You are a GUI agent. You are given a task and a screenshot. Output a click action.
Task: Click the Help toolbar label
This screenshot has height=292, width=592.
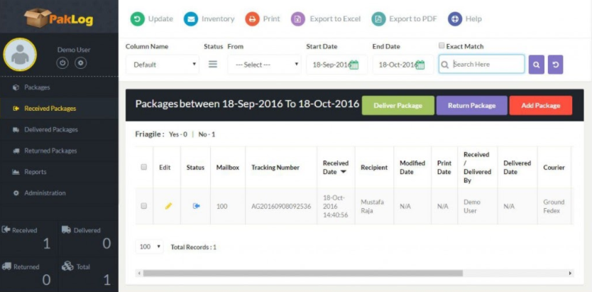tap(473, 19)
